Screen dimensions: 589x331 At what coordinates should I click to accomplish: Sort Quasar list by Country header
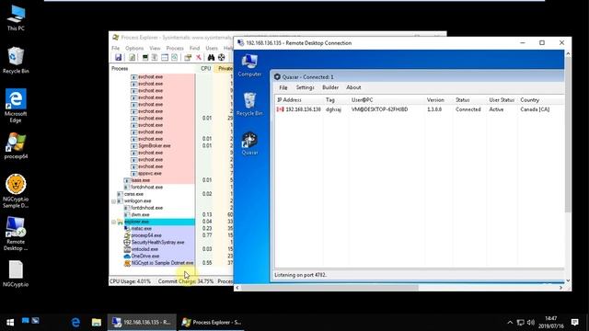click(x=541, y=100)
